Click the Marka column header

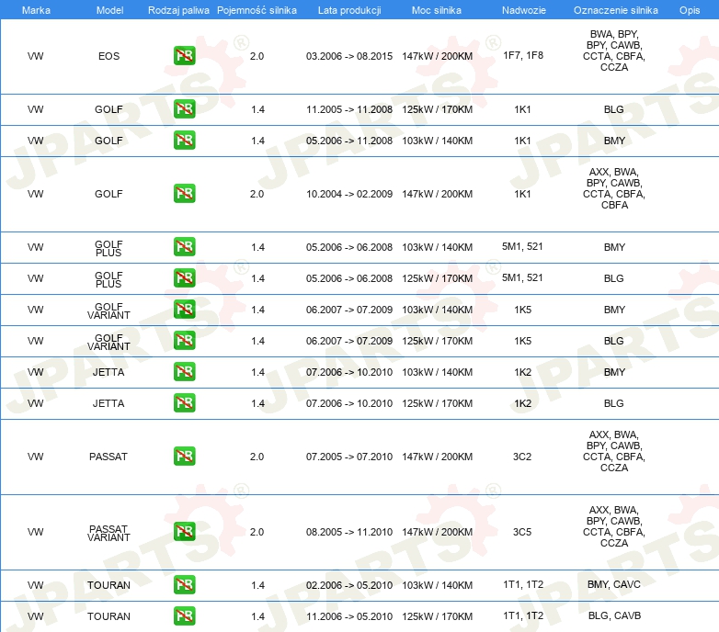pyautogui.click(x=36, y=10)
